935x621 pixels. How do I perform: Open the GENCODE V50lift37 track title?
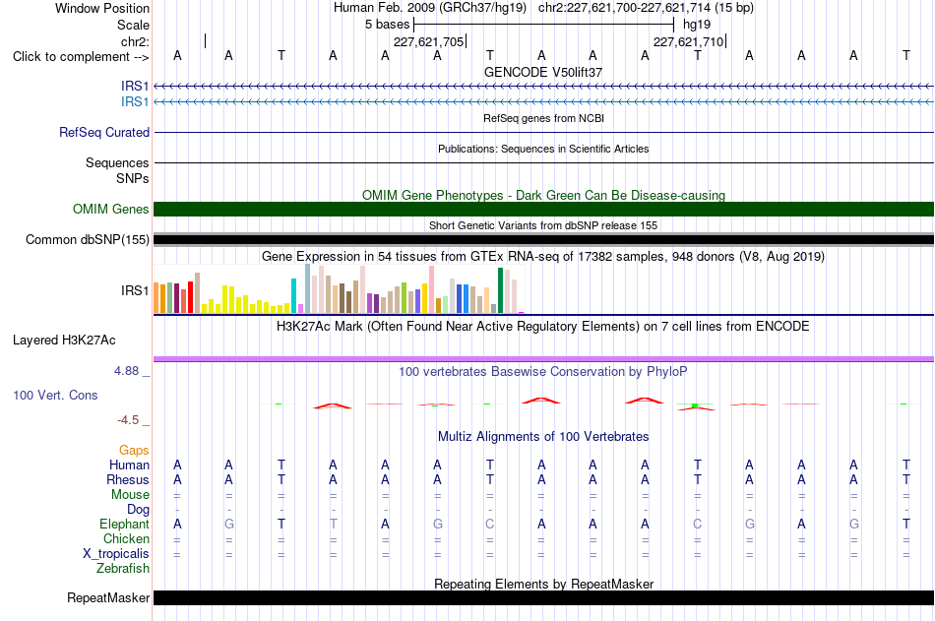tap(543, 72)
